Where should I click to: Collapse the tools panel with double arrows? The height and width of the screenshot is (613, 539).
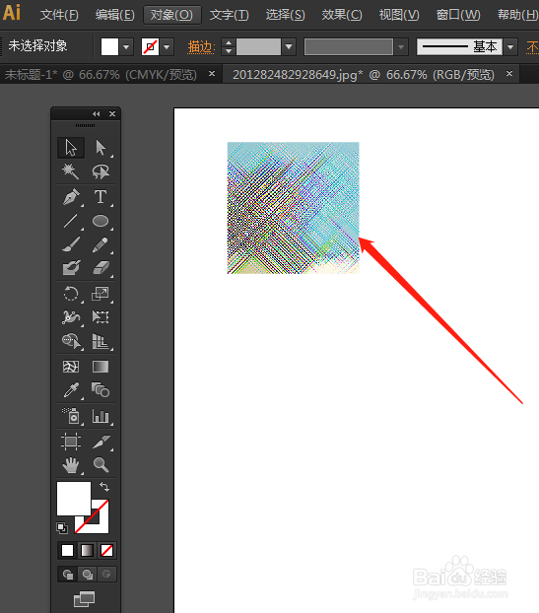click(97, 113)
